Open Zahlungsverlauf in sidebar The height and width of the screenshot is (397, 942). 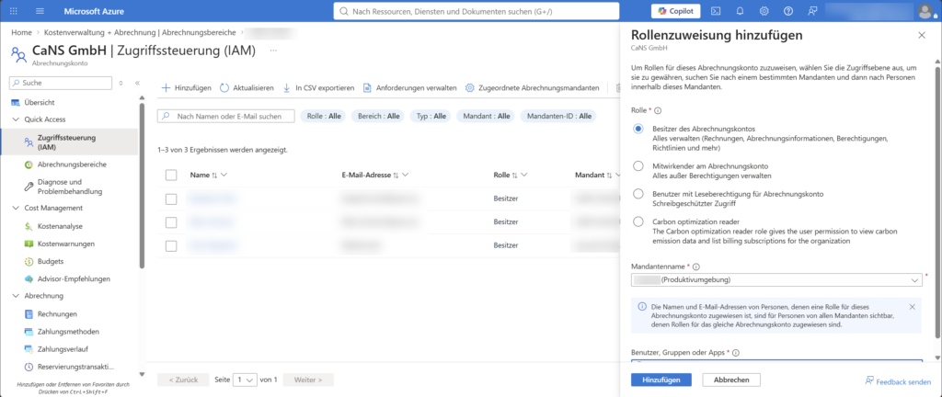pos(63,349)
